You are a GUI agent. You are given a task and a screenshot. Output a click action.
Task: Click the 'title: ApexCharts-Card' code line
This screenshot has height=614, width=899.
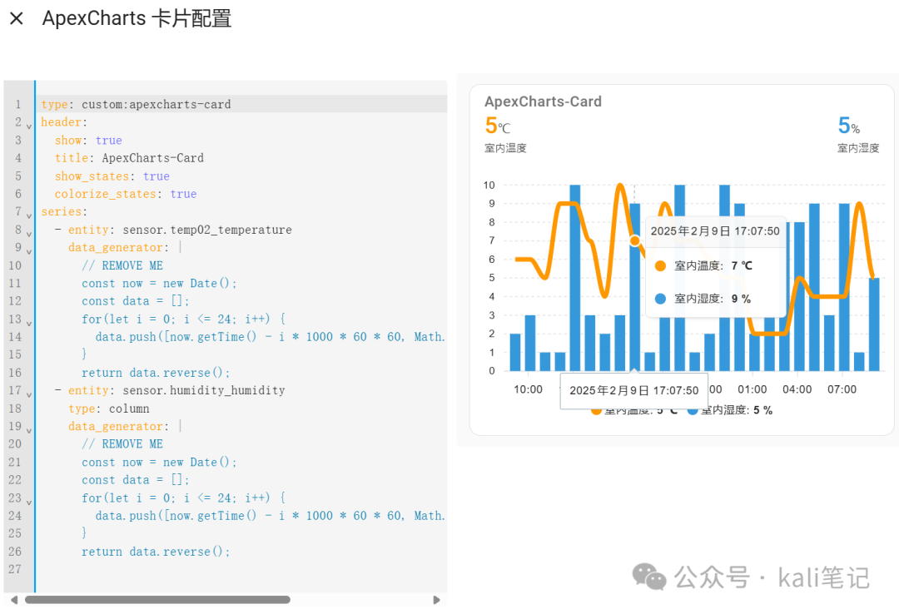click(x=129, y=158)
